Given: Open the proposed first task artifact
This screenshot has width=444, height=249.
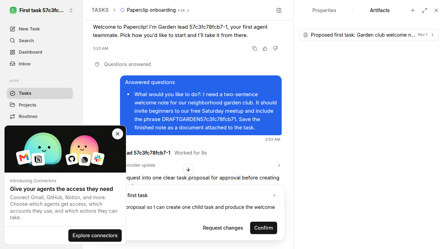Looking at the screenshot, I should (x=369, y=35).
